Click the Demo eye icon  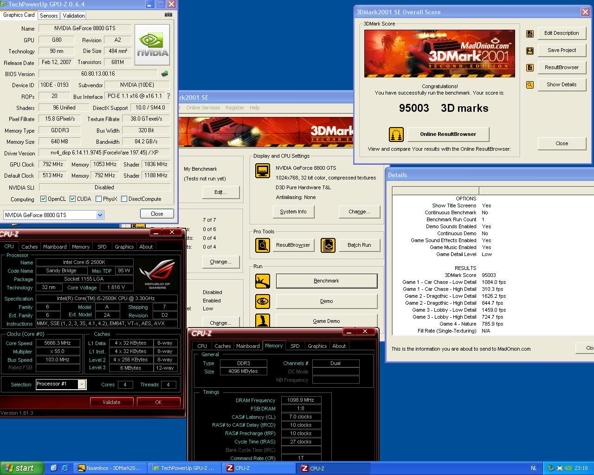coord(263,301)
